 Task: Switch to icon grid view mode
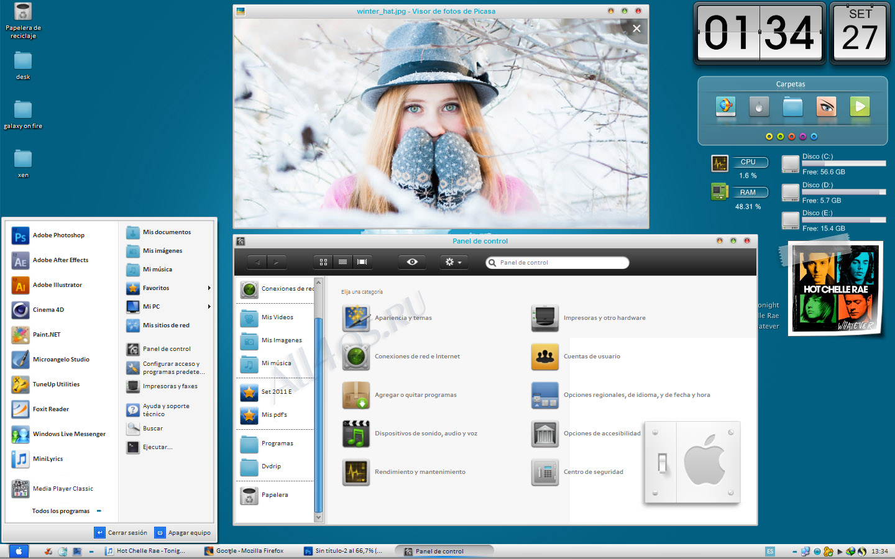[x=323, y=262]
